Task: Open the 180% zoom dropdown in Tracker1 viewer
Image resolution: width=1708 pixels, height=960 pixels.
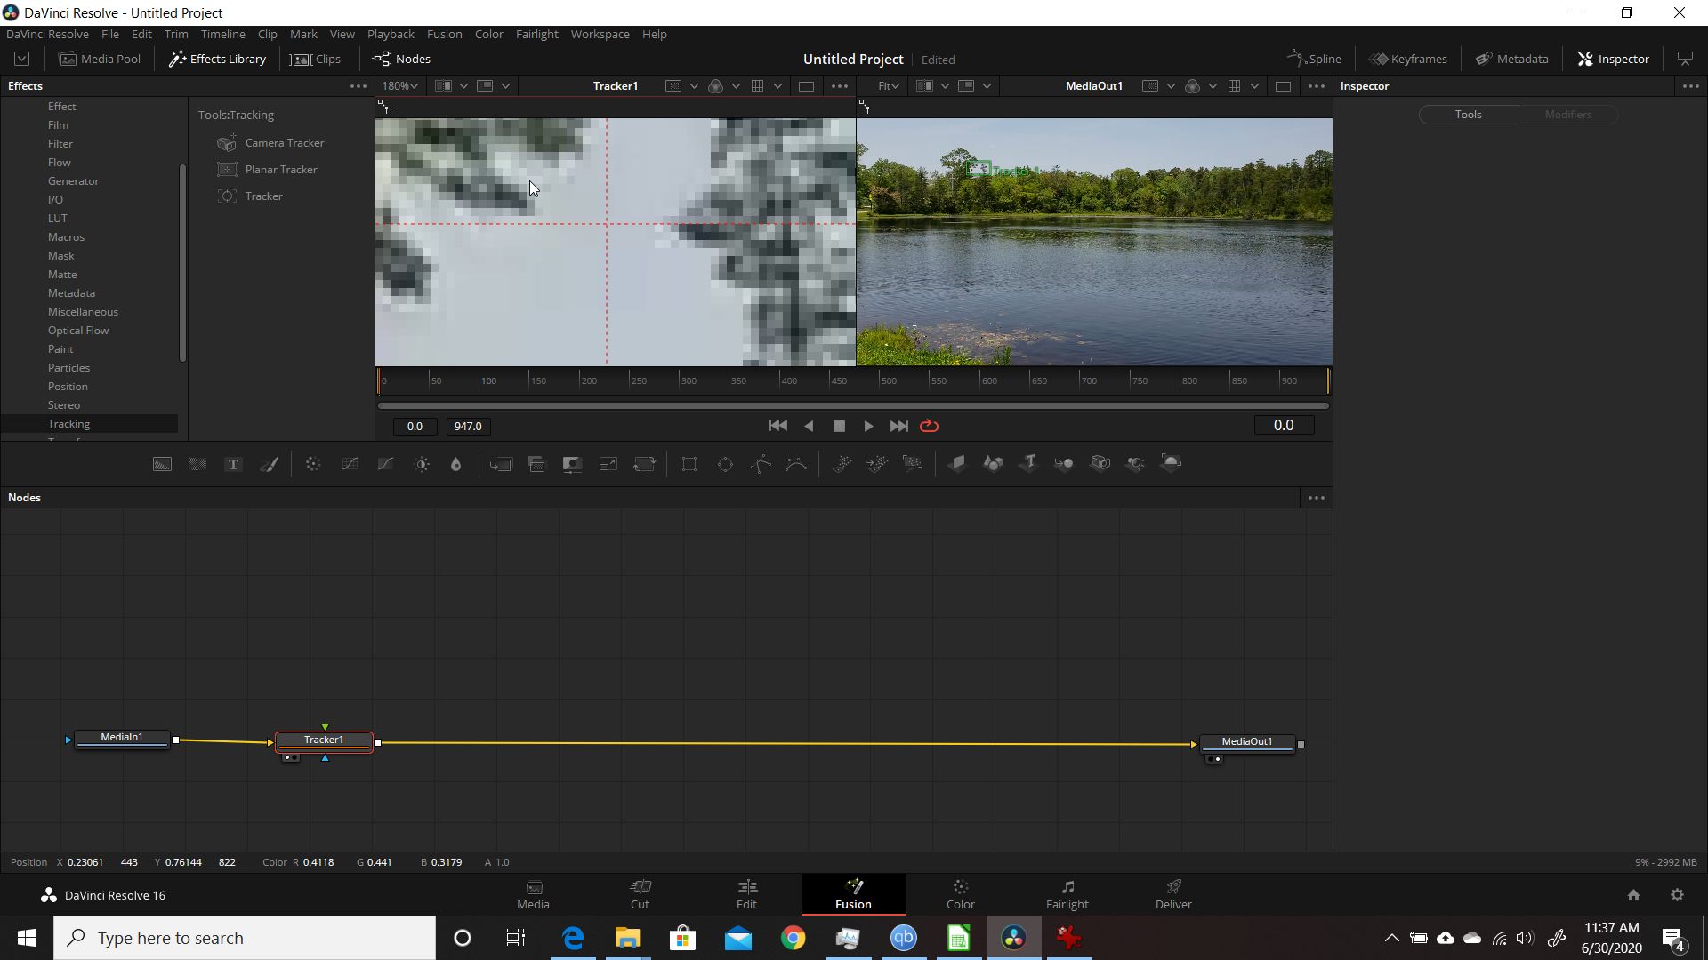Action: pyautogui.click(x=400, y=86)
